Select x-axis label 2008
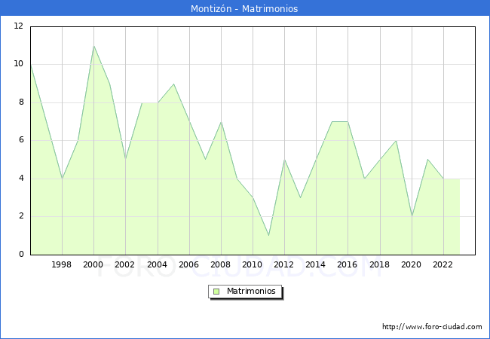The width and height of the screenshot is (490, 339). 220,264
